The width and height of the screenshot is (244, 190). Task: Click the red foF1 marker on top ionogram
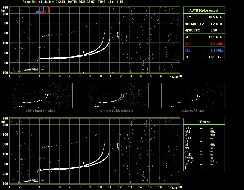click(49, 10)
